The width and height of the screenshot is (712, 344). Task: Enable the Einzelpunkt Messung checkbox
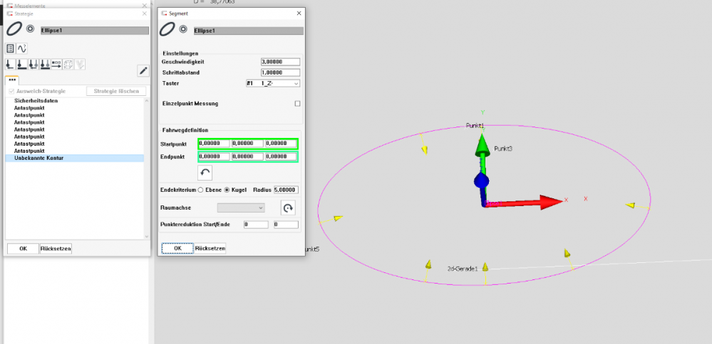(x=297, y=104)
